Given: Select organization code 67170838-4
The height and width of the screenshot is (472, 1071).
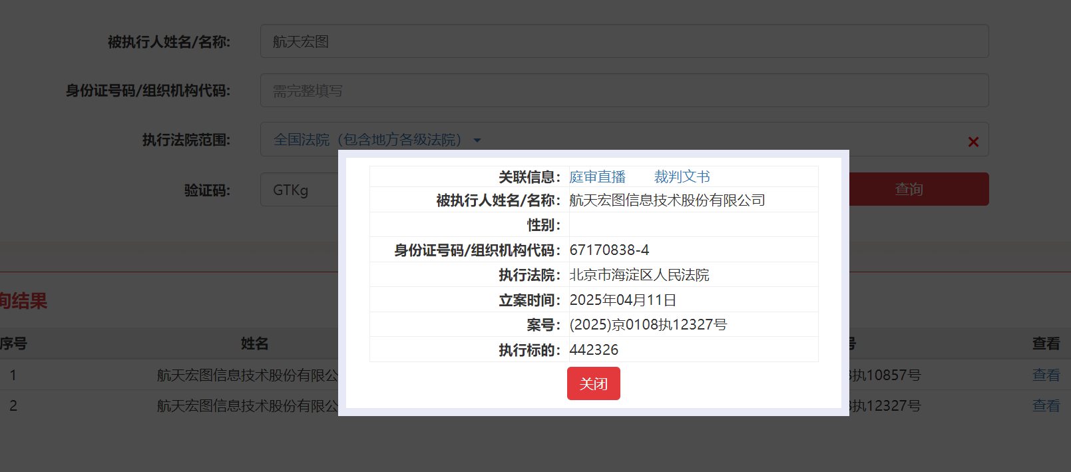Looking at the screenshot, I should coord(609,250).
